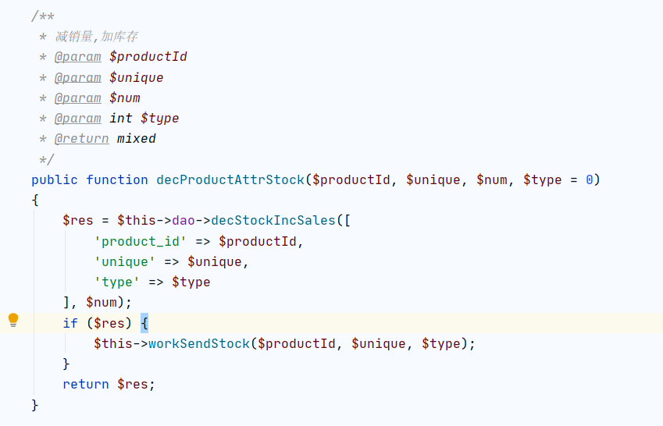This screenshot has width=663, height=426.
Task: Click the 'unique' array key string
Action: click(125, 261)
